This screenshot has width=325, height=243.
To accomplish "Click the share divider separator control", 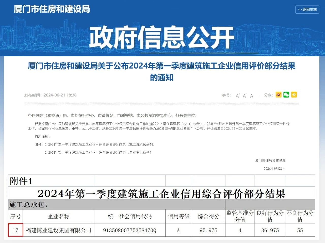I will 258,95.
